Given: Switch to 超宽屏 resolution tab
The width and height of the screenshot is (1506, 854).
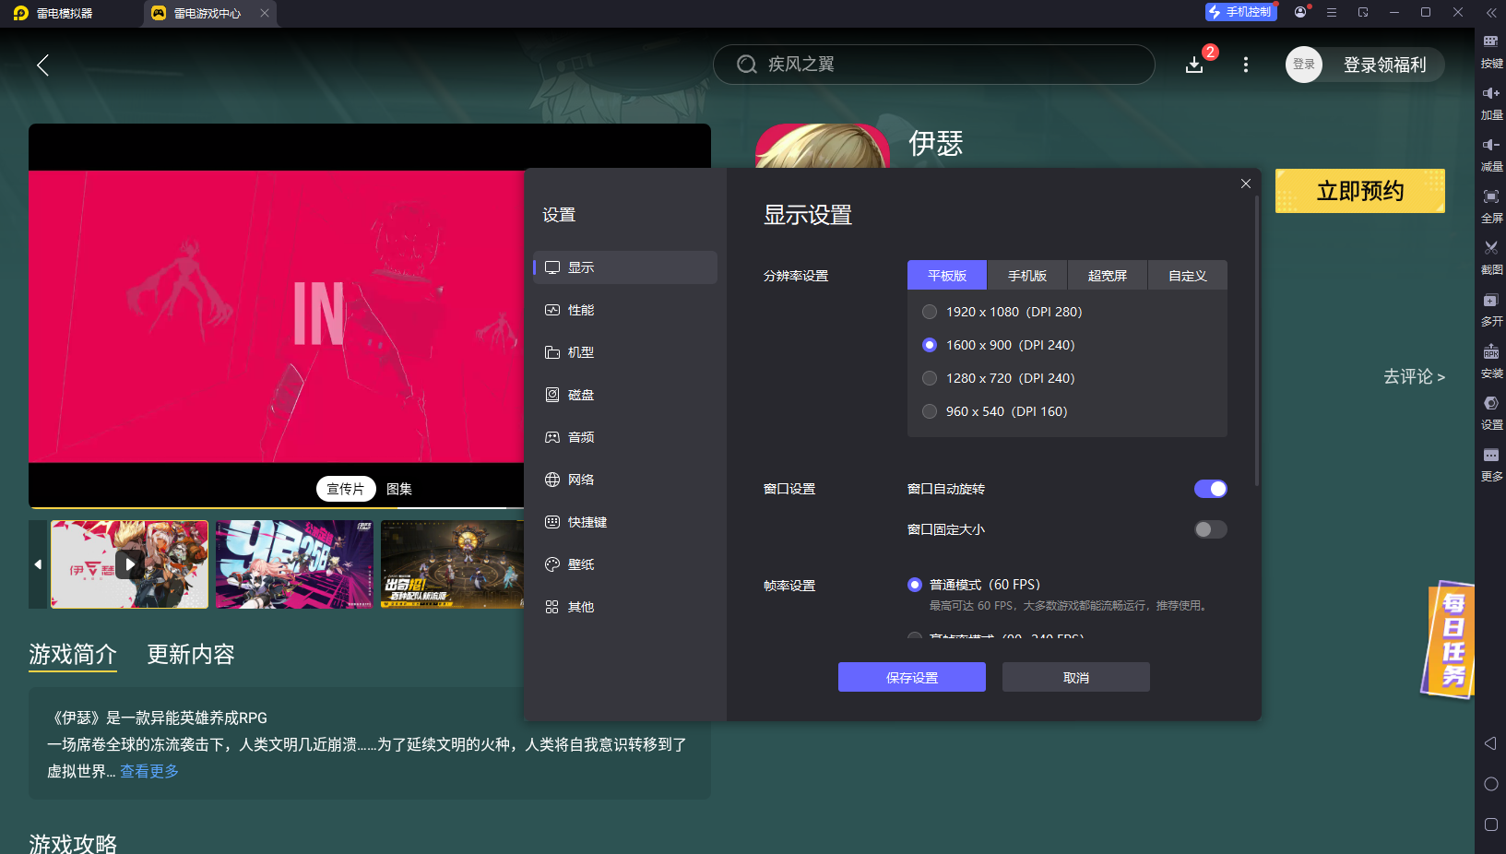Looking at the screenshot, I should (x=1108, y=275).
